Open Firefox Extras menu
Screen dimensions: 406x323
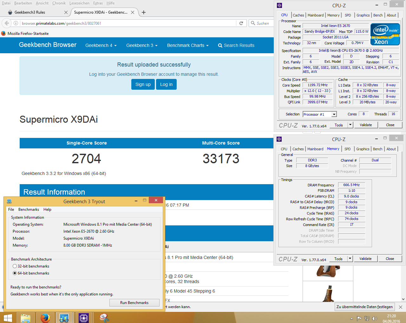98,3
